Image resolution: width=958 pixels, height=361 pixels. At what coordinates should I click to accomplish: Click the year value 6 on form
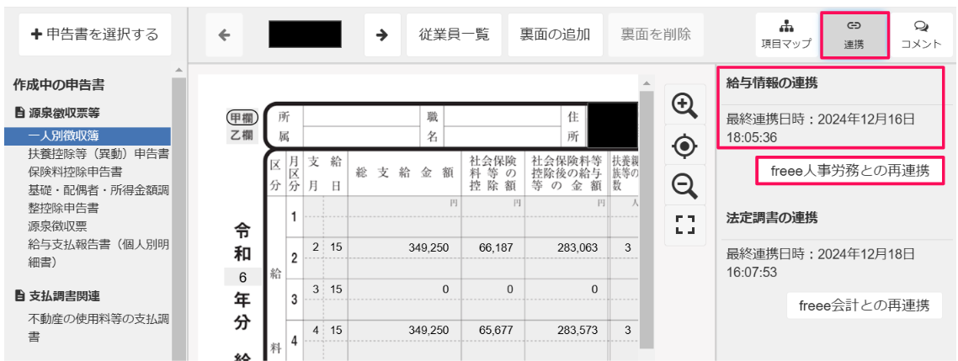click(242, 278)
